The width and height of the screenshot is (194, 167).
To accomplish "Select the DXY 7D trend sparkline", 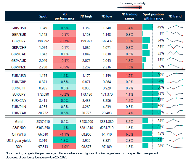I will (x=175, y=146).
